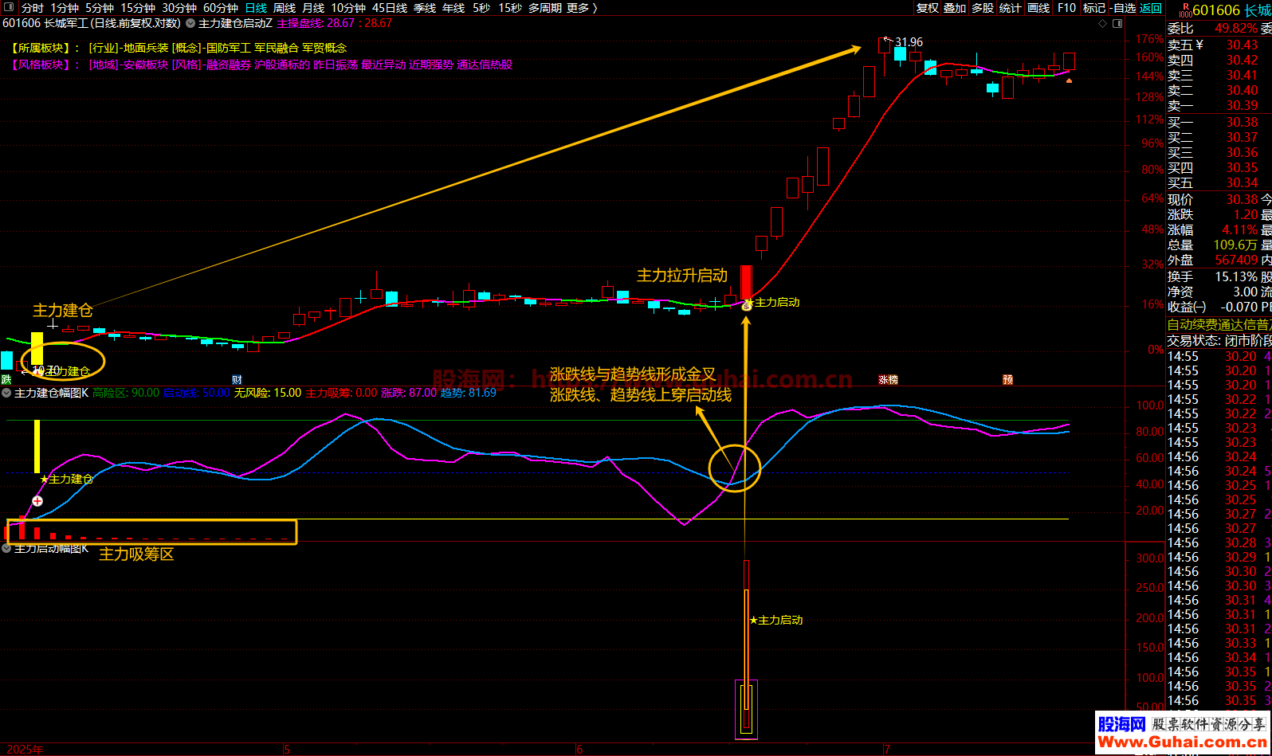Select the 月线 monthly period tab

tap(313, 8)
